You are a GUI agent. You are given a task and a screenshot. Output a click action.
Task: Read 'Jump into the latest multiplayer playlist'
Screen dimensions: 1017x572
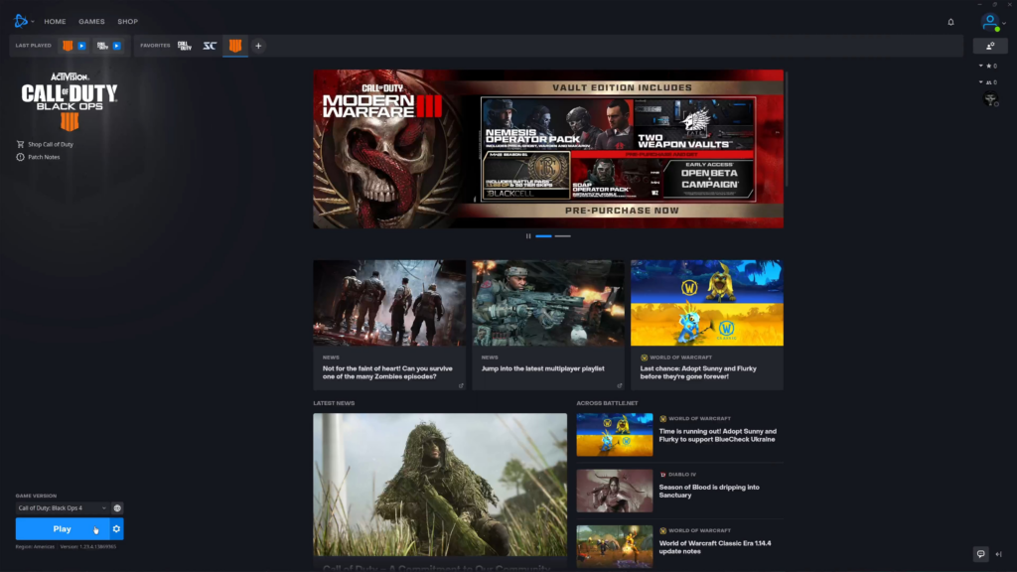click(x=543, y=368)
